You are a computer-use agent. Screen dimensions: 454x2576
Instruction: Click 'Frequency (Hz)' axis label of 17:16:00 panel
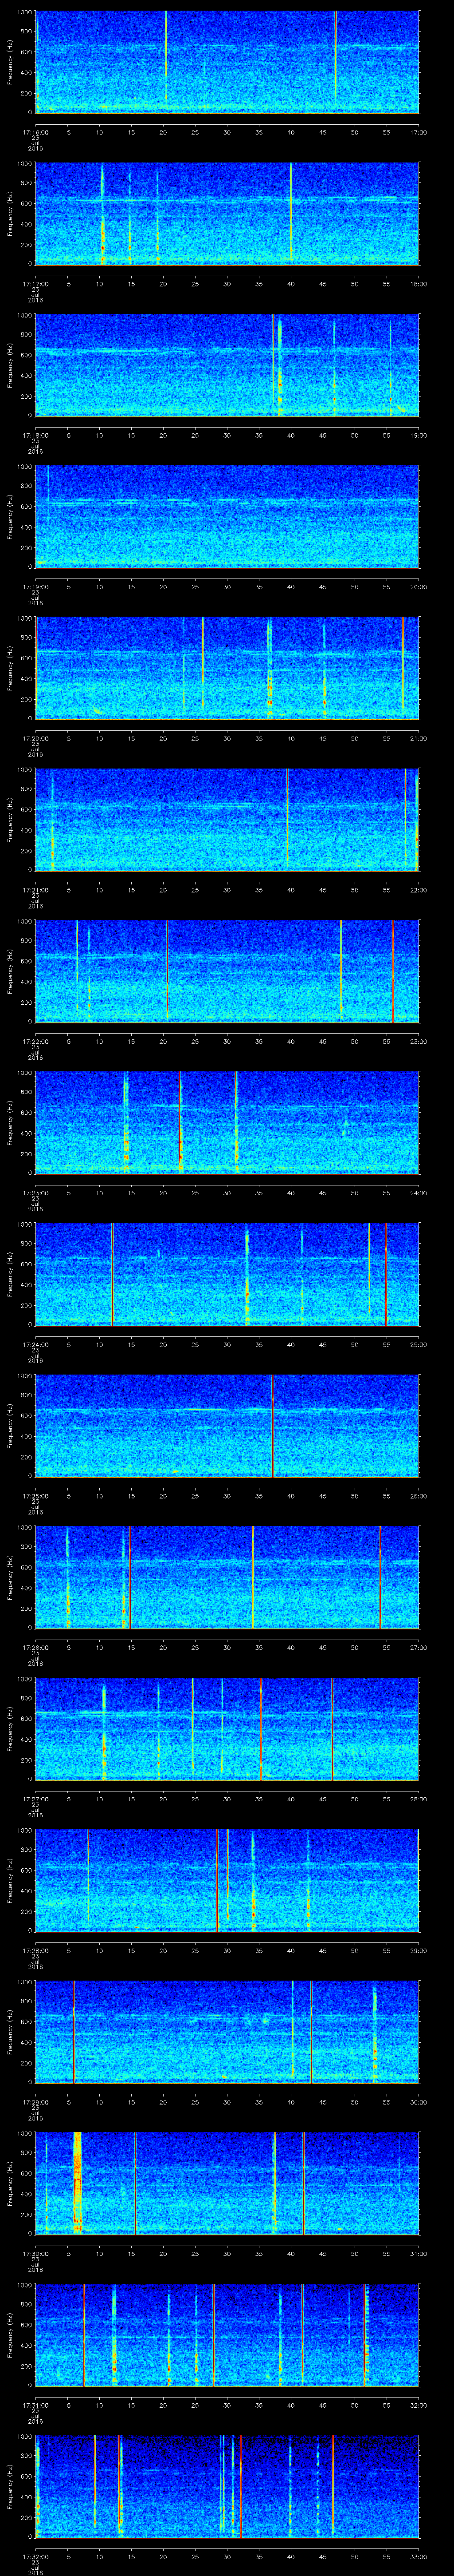click(x=10, y=62)
